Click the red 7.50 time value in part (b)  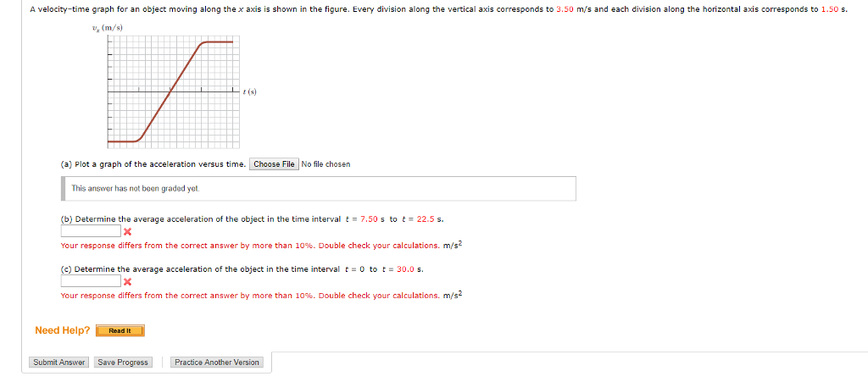coord(370,219)
